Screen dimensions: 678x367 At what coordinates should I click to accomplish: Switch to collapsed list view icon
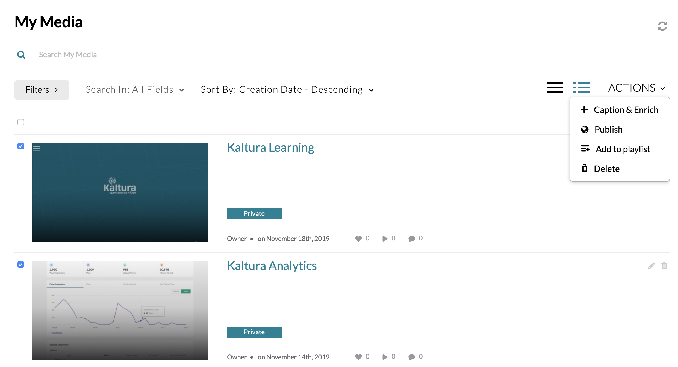555,88
